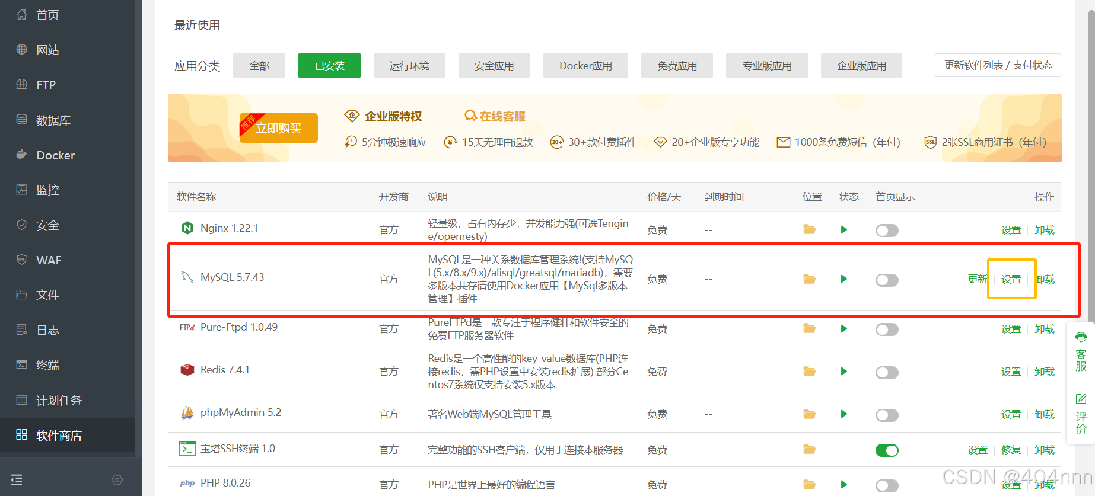The width and height of the screenshot is (1095, 496).
Task: Click the 立即购买 buy button
Action: click(x=279, y=128)
